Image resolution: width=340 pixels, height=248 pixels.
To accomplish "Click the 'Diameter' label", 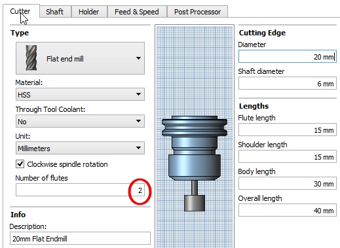I will (252, 44).
